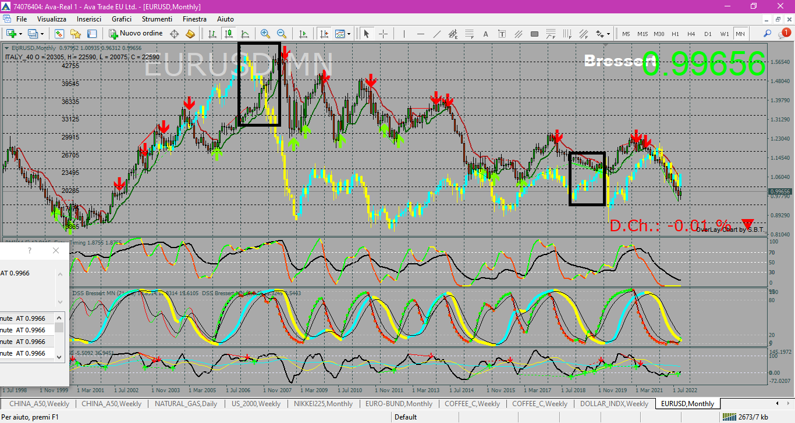The width and height of the screenshot is (795, 423).
Task: Open the Finestra menu
Action: (x=194, y=19)
